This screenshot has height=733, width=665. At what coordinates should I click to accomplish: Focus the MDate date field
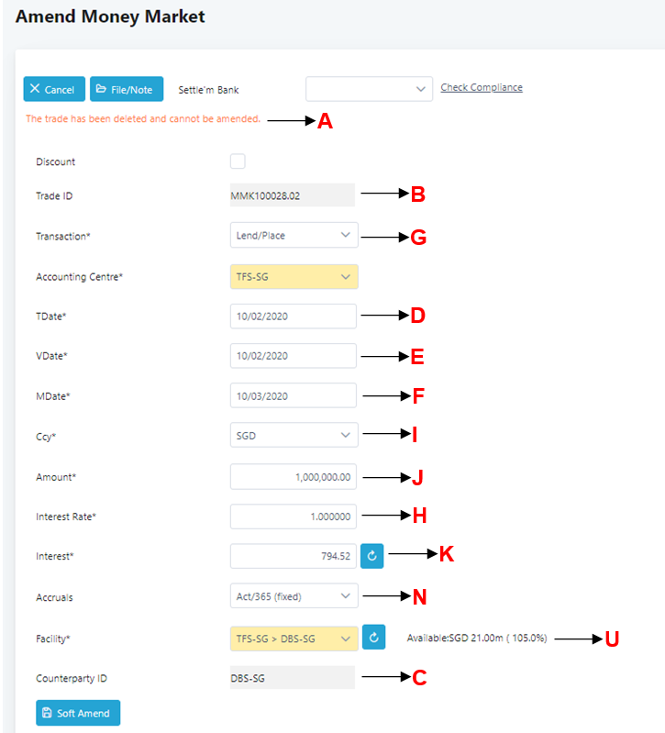click(x=293, y=396)
